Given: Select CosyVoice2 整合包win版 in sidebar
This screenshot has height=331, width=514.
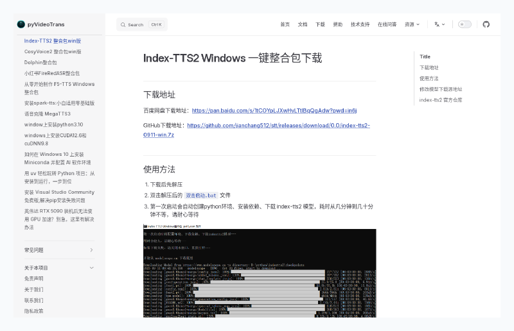Looking at the screenshot, I should (x=53, y=51).
